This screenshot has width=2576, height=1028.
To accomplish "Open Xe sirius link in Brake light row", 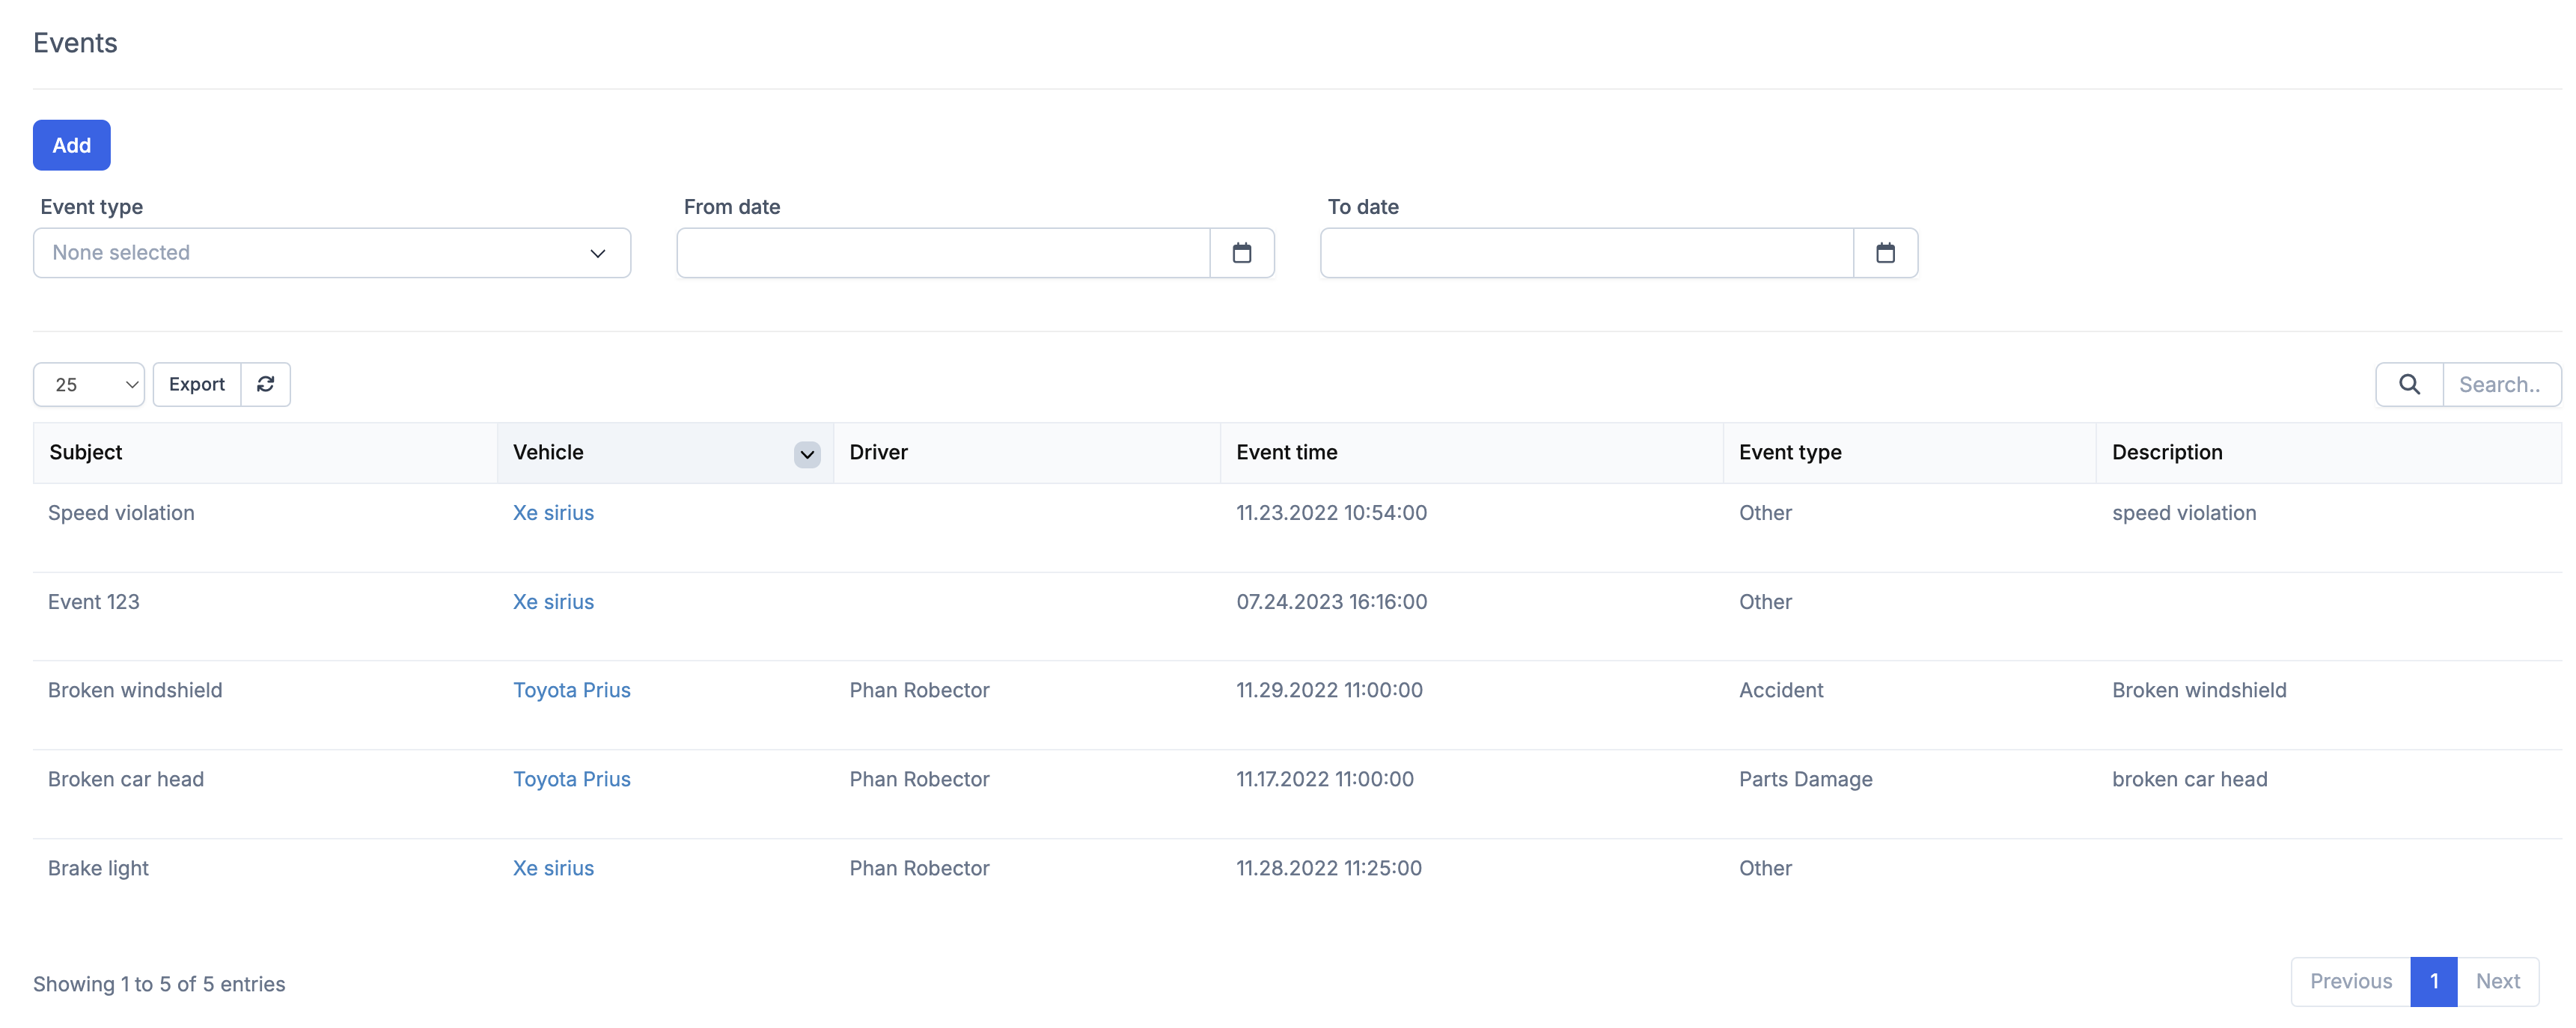I will pyautogui.click(x=553, y=868).
